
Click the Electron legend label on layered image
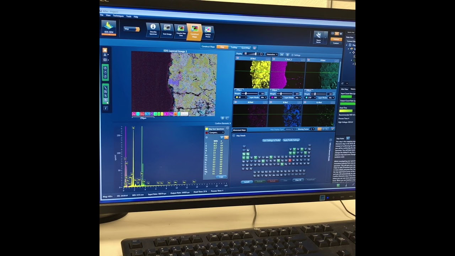tap(184, 114)
